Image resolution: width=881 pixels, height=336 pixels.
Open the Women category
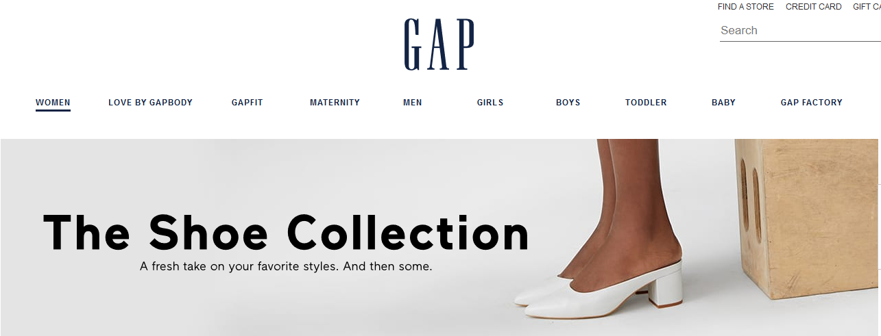click(53, 103)
